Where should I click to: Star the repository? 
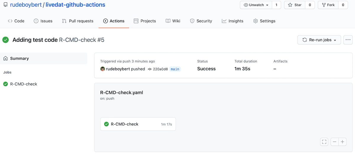tap(294, 5)
